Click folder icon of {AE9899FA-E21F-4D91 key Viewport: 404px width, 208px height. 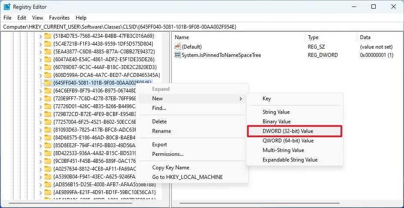coord(48,192)
